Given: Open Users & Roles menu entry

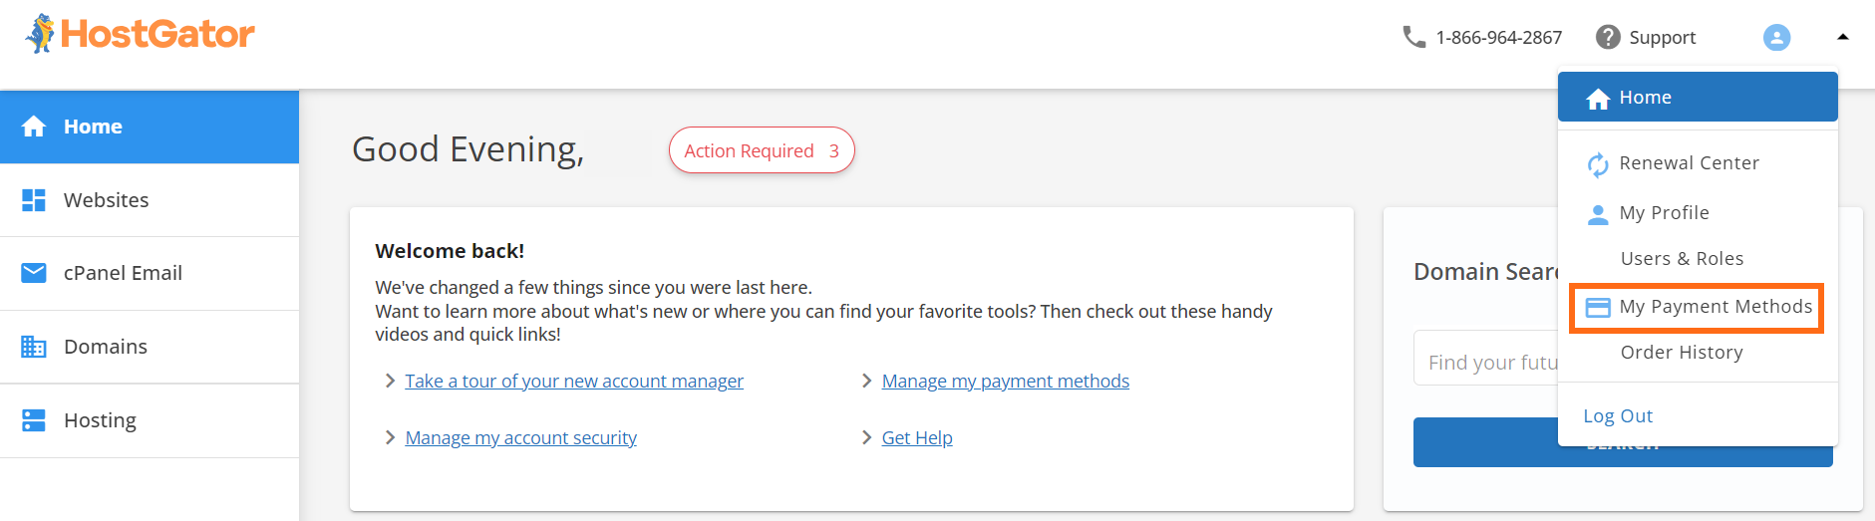Looking at the screenshot, I should click(1682, 259).
